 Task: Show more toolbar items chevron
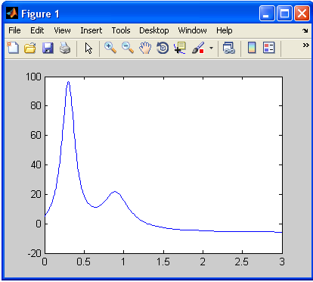[x=305, y=45]
